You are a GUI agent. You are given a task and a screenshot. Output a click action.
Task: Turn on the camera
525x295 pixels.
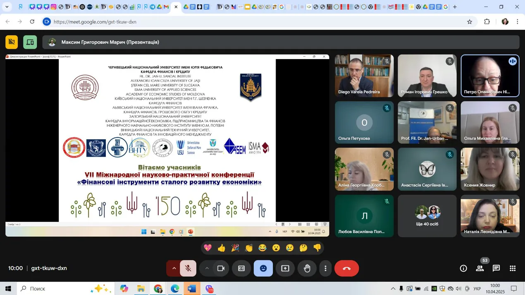coord(221,269)
